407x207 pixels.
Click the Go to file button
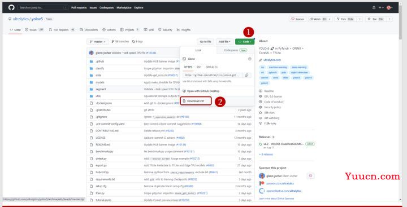pyautogui.click(x=205, y=42)
